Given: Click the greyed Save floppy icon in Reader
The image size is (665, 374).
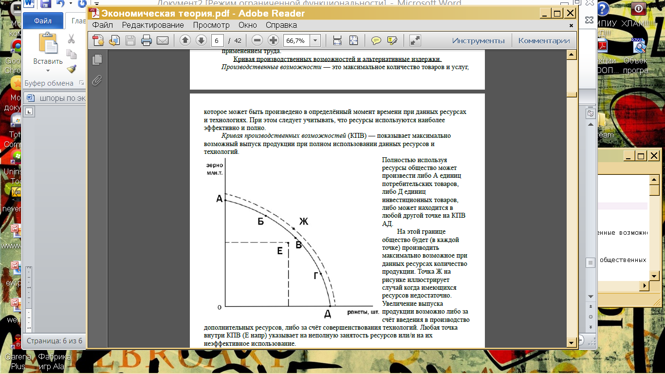Looking at the screenshot, I should [130, 40].
